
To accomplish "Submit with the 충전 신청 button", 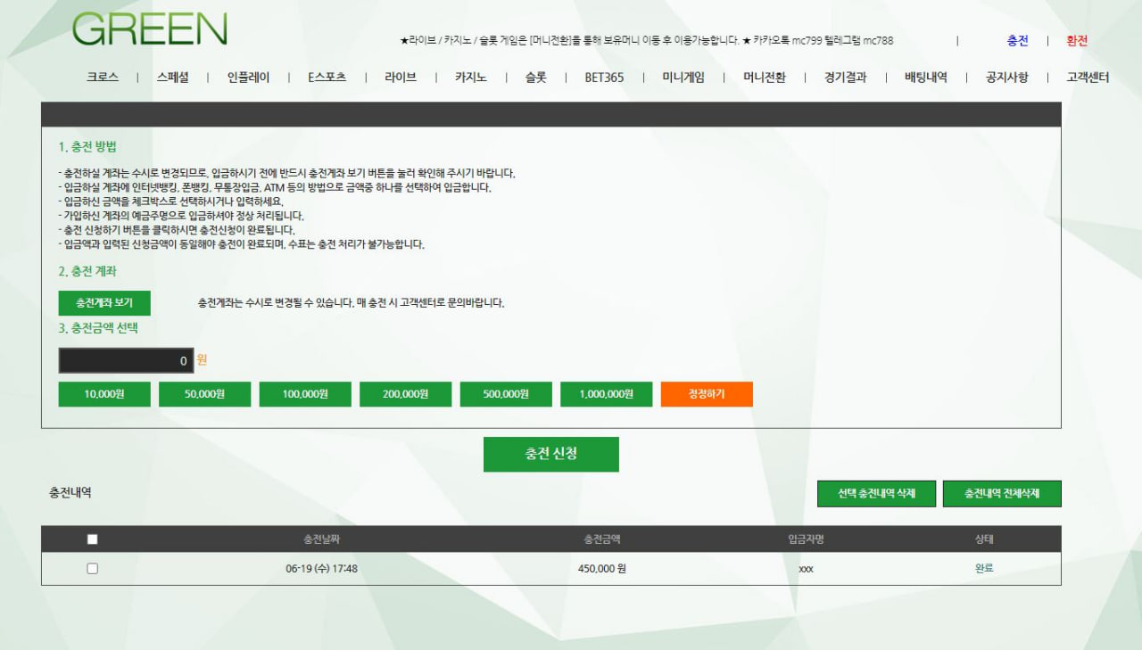I will (550, 454).
